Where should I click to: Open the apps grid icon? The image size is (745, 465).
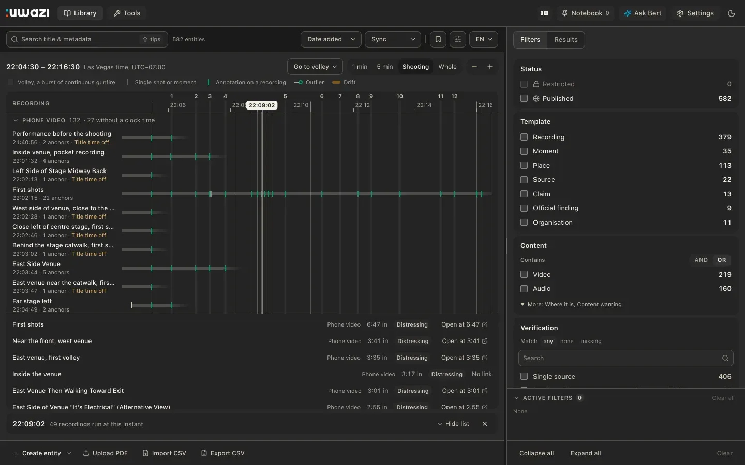[x=545, y=13]
